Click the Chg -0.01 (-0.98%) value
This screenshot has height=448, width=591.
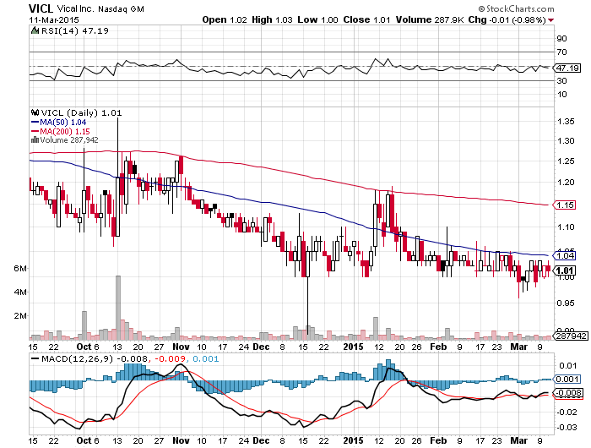pos(507,19)
